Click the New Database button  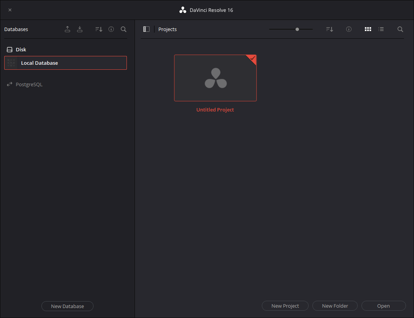coord(67,306)
